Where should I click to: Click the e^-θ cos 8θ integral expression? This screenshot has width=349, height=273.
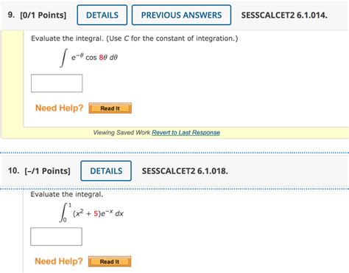point(89,58)
